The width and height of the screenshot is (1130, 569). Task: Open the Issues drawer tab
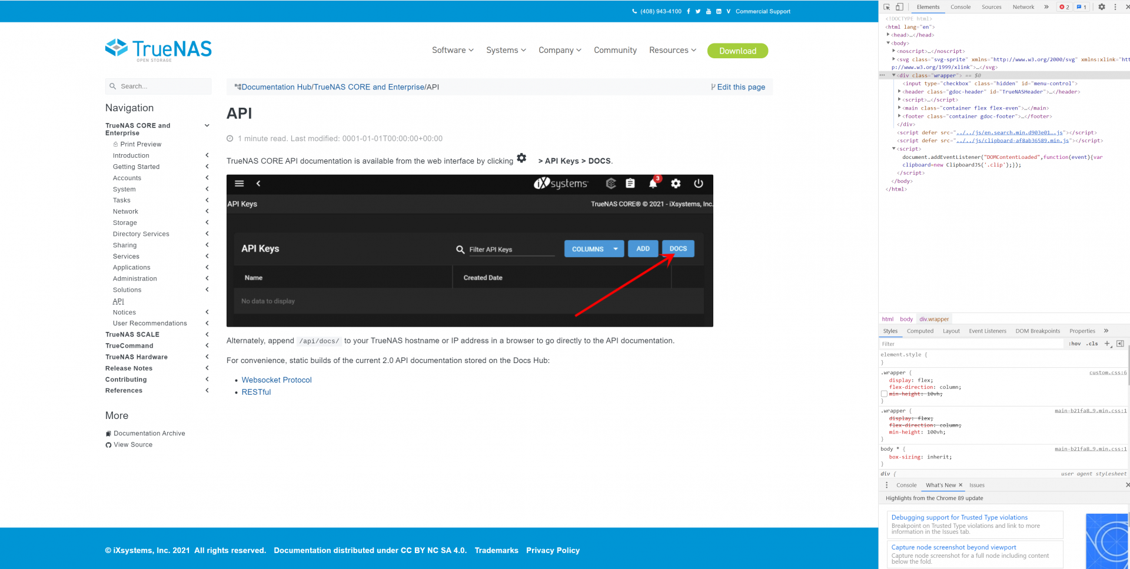(977, 485)
